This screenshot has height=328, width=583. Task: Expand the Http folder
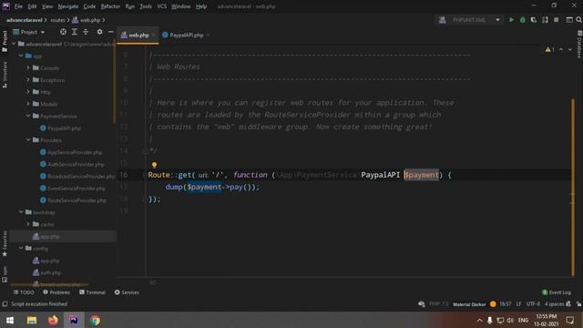coord(28,92)
